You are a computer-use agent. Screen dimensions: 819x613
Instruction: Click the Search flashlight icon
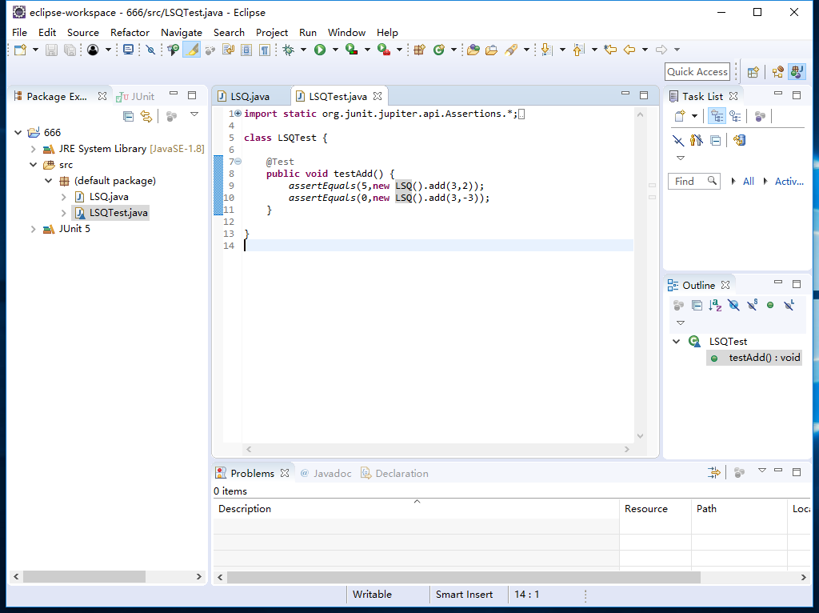pyautogui.click(x=511, y=50)
